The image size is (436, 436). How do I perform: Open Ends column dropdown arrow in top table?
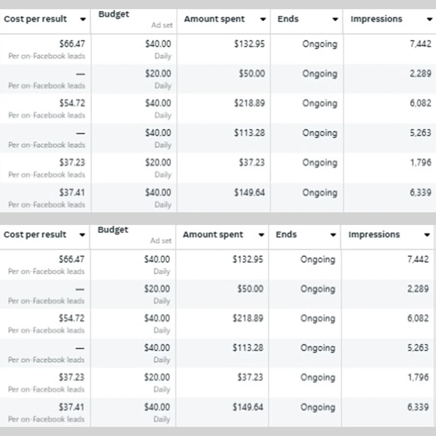pos(335,20)
